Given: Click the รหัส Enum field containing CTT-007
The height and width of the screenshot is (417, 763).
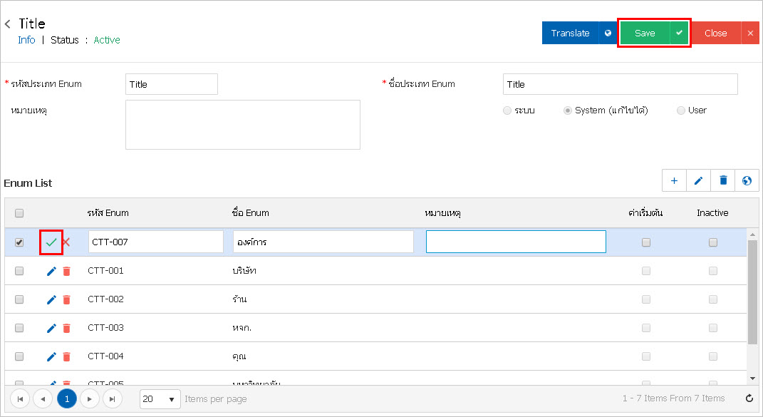Looking at the screenshot, I should coord(156,242).
